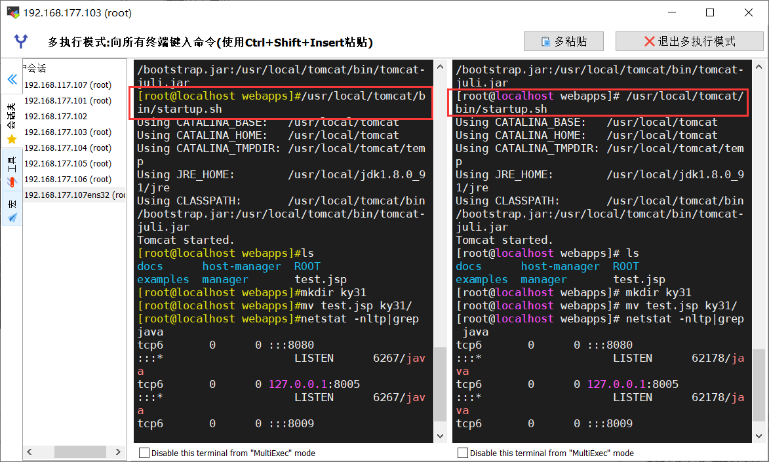Screen dimensions: 769x462
Task: Select session 192.168.177.103 (root)
Action: click(x=68, y=132)
